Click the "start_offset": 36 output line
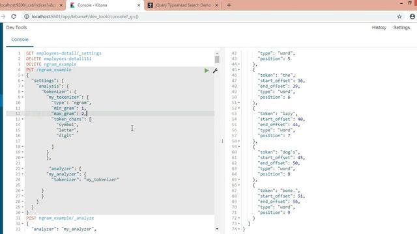417x234 pixels. point(281,81)
